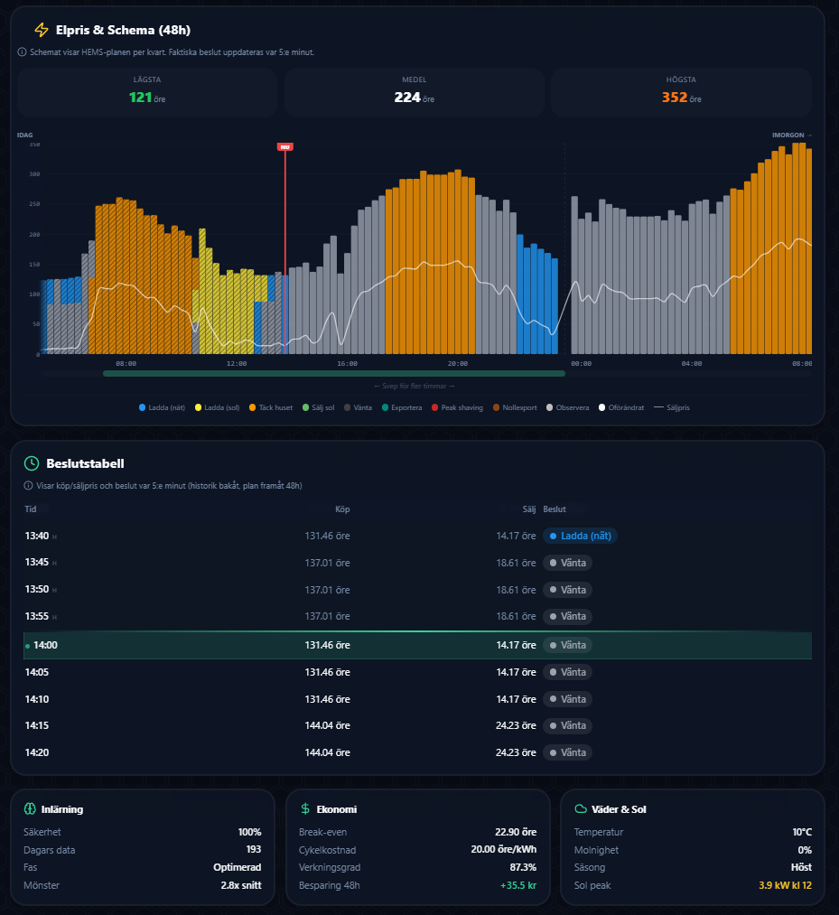Screen dimensions: 839x915
Task: Click the cloud icon beside Väder & Sol
Action: point(581,808)
